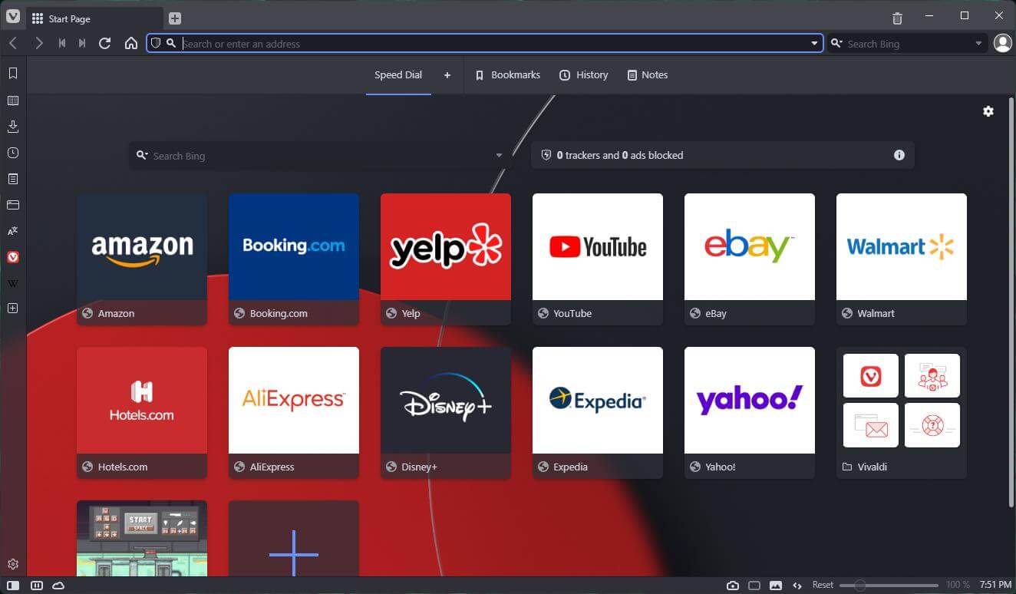The image size is (1016, 594).
Task: Open the Yelp speed dial
Action: point(446,259)
